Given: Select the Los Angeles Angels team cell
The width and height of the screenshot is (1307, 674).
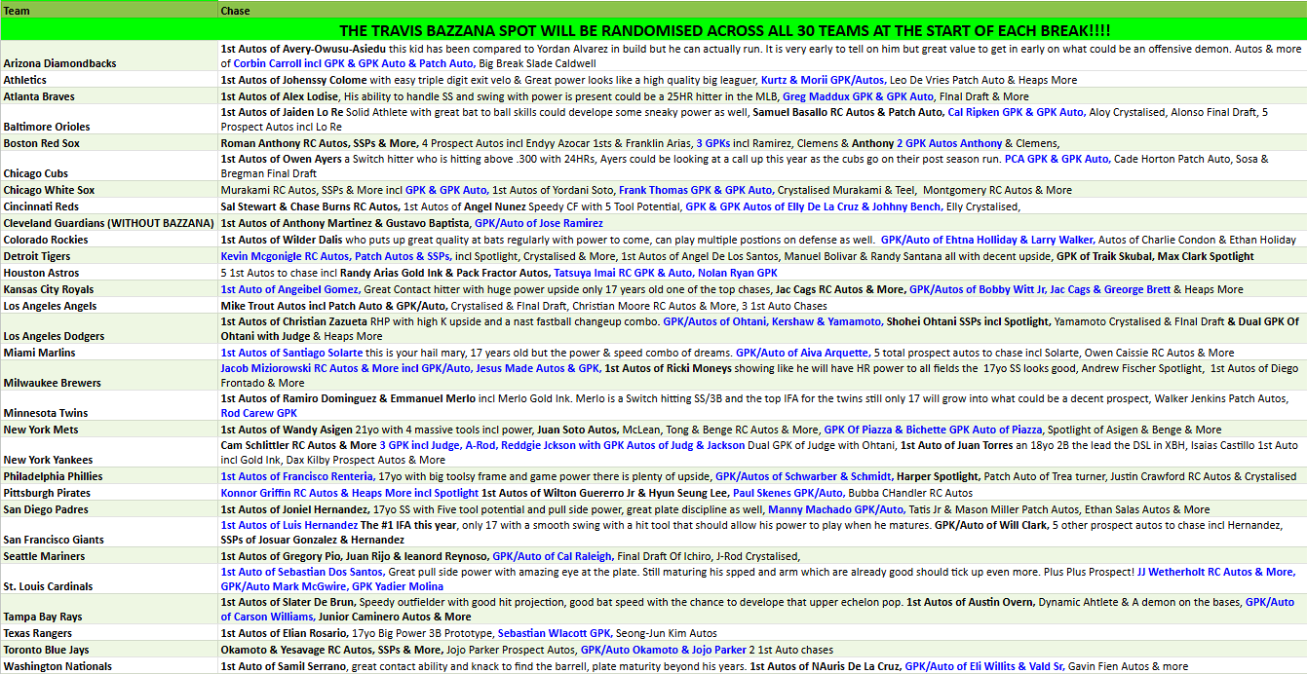Looking at the screenshot, I should 109,306.
